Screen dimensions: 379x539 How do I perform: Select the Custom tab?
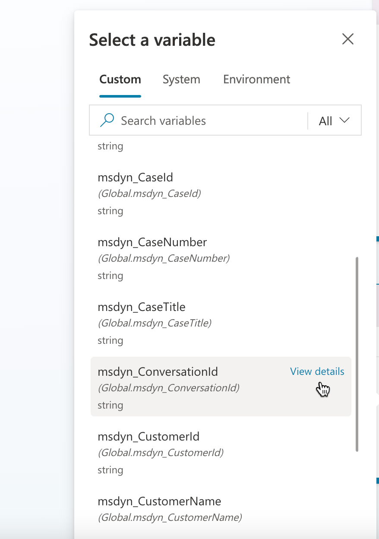[x=120, y=79]
